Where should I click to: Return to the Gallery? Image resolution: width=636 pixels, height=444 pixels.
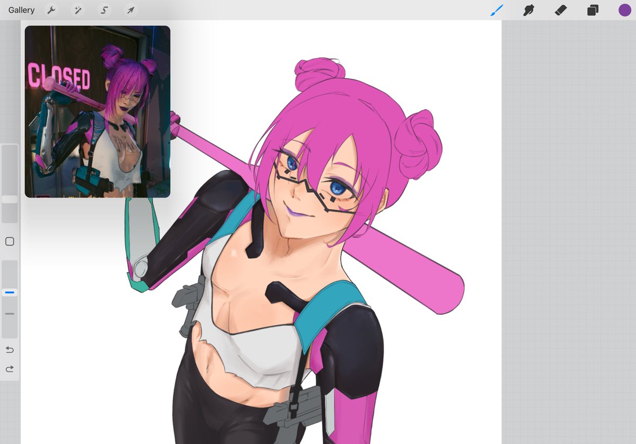21,10
